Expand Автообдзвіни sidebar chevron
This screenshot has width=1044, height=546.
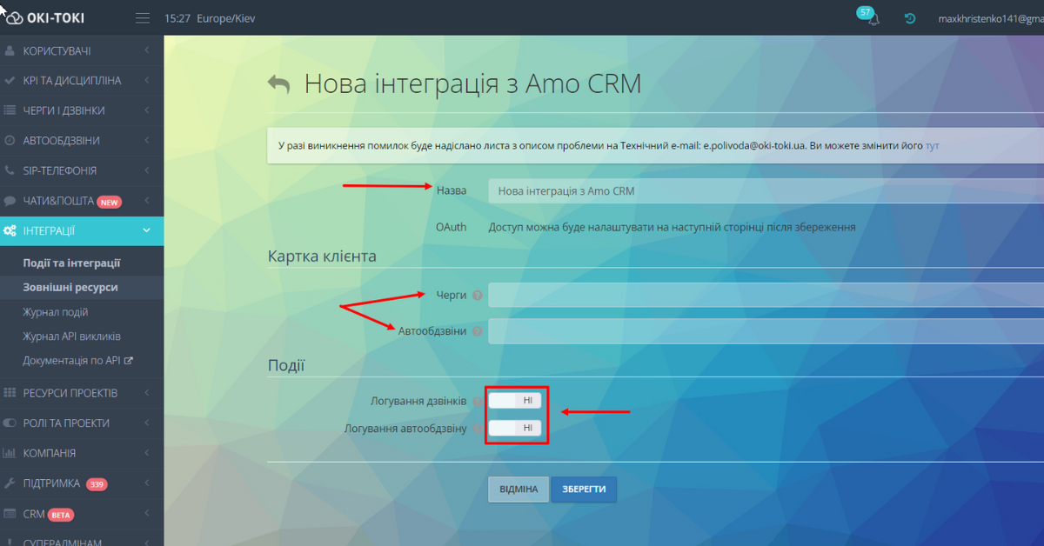click(x=147, y=140)
